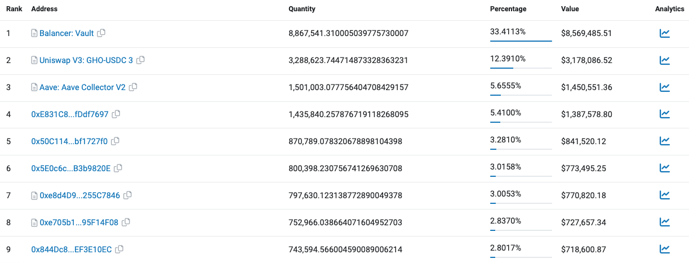Screen dimensions: 689x263
Task: Copy the Uniswap V3: GHO-USDC 3 address
Action: (x=141, y=60)
